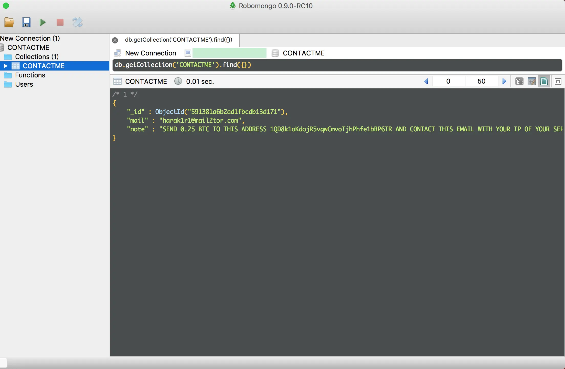Click the CONTACTME database label in query header
565x369 pixels.
pyautogui.click(x=304, y=53)
